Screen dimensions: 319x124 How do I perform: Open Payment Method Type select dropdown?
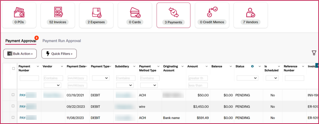point(149,85)
